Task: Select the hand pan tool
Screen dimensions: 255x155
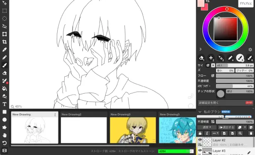Action: click(x=5, y=135)
